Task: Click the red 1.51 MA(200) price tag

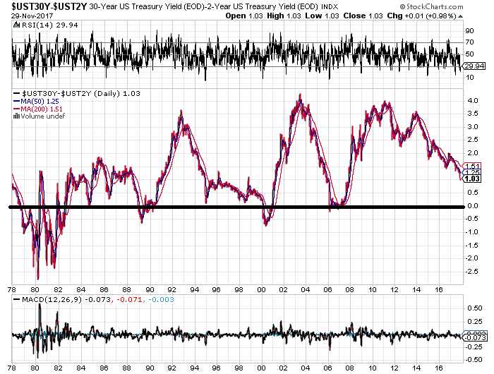Action: pos(474,166)
